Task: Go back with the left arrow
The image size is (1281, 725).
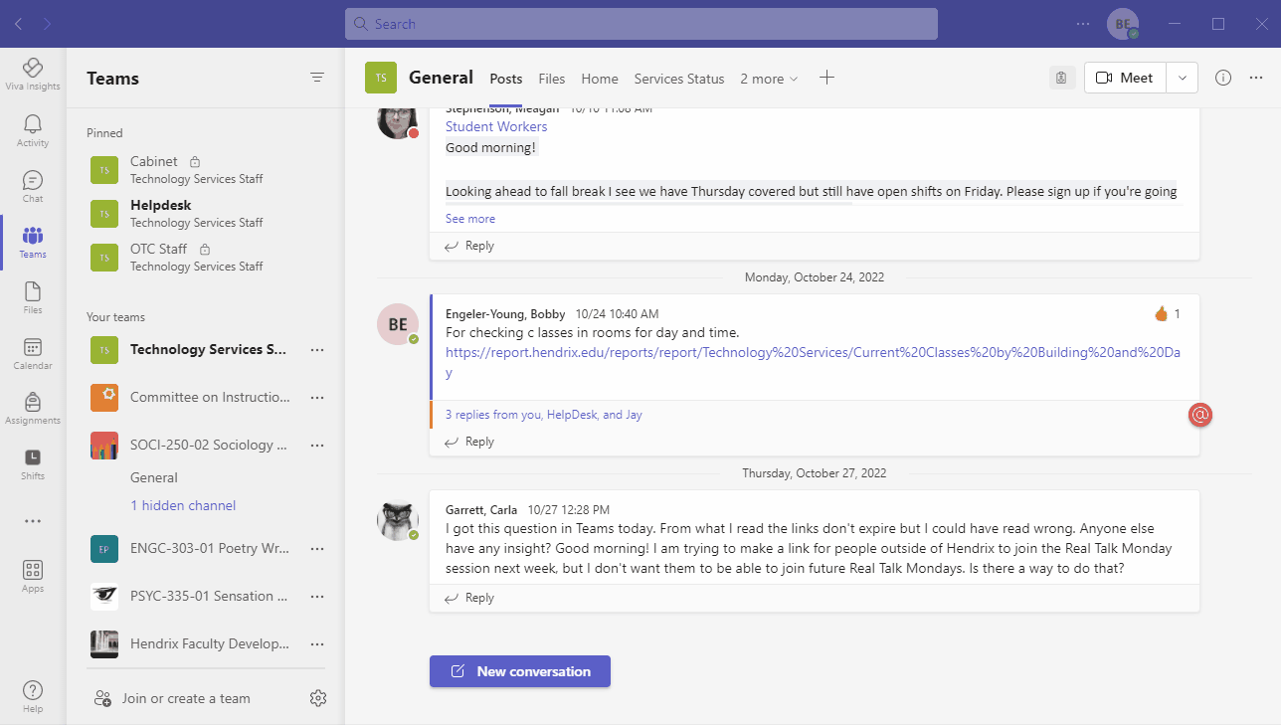Action: pyautogui.click(x=18, y=23)
